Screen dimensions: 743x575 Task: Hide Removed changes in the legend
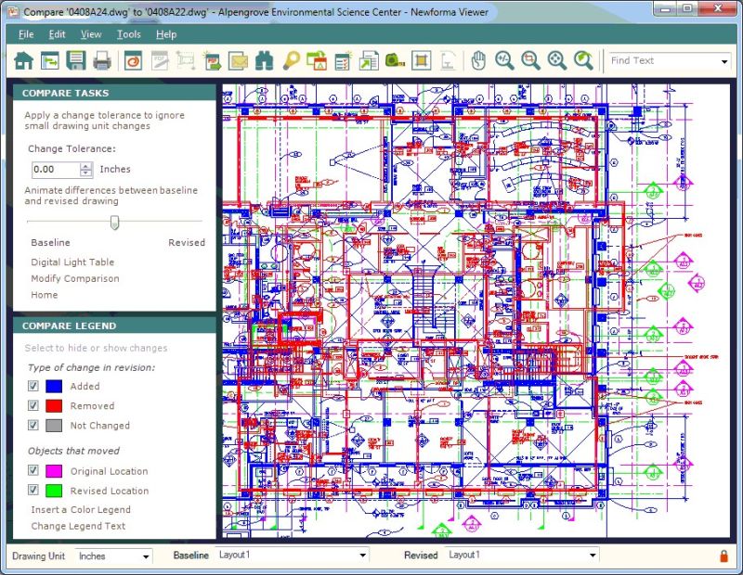pos(33,406)
